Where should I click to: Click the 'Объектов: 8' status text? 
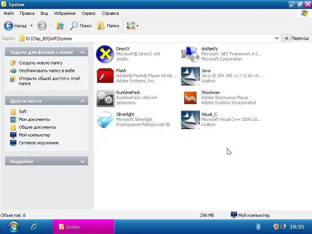(13, 215)
